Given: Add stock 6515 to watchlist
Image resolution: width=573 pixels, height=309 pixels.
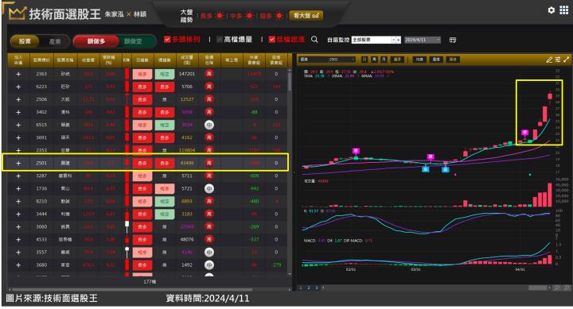Looking at the screenshot, I should (18, 125).
